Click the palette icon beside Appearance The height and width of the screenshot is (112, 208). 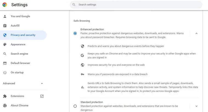pos(5,44)
